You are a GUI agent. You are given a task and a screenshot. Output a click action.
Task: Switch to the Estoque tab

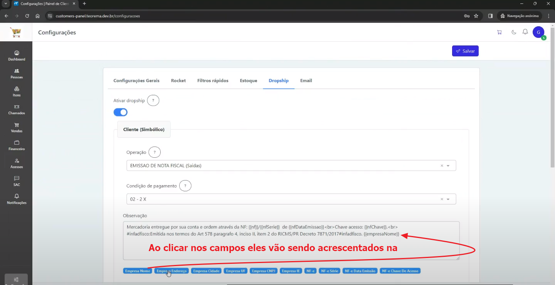click(x=249, y=81)
